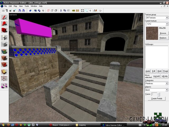Screen dimensions: 169x127
Task: Click the VisGroups Purge button
Action: click(x=166, y=71)
